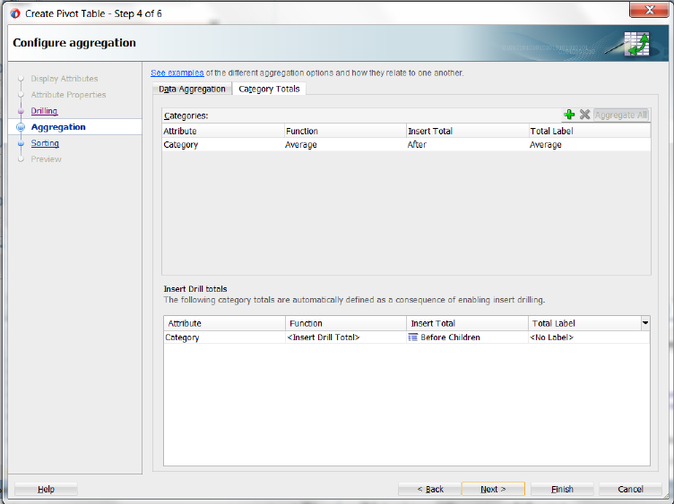Click Insert Total header in Categories table

click(467, 131)
